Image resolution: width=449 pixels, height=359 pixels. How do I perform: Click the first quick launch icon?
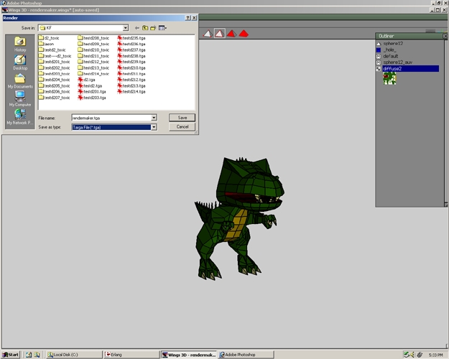coord(29,355)
